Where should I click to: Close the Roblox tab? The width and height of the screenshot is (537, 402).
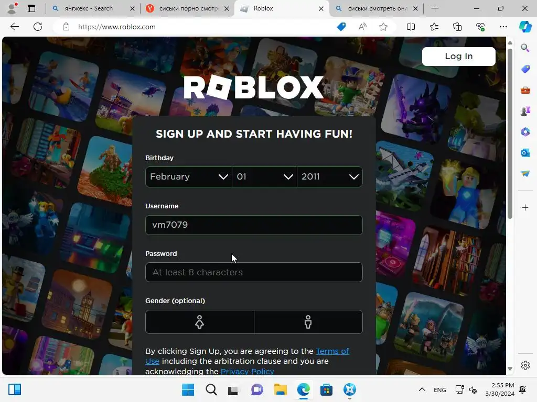[321, 8]
